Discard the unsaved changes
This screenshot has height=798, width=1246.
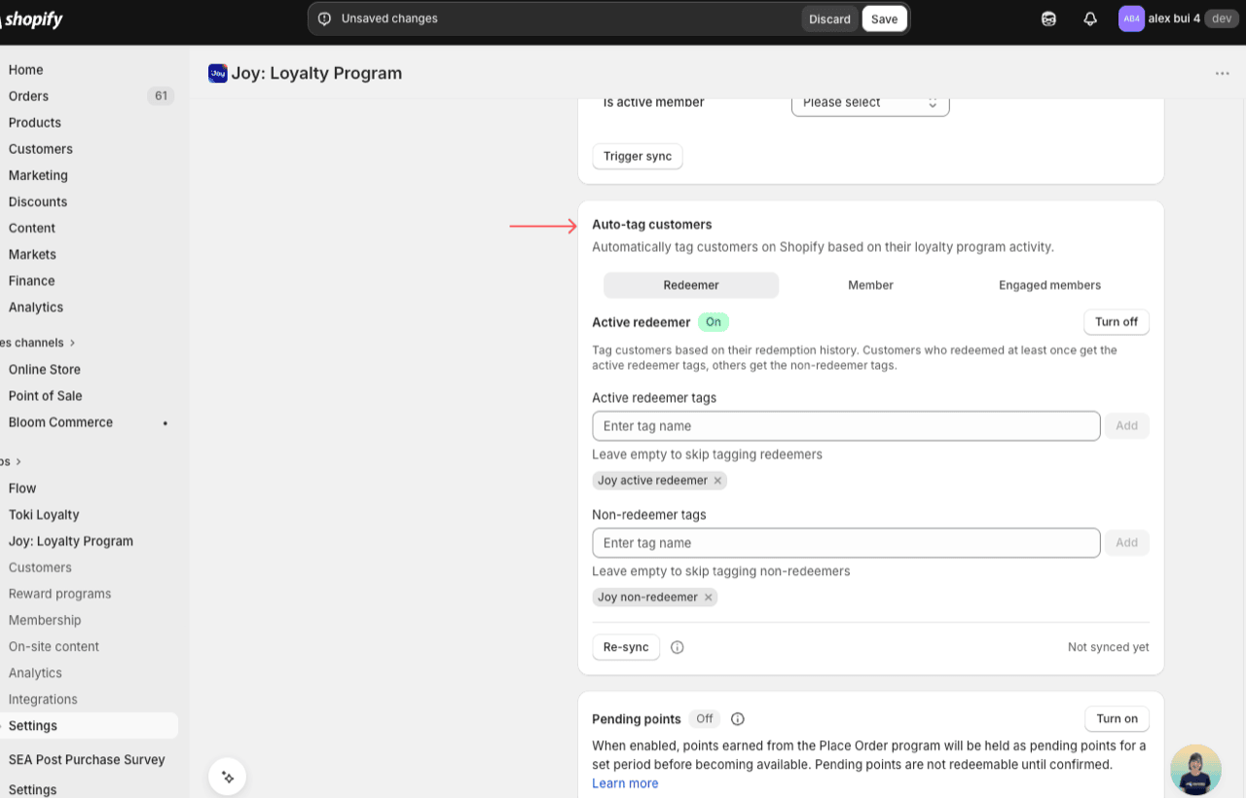point(829,19)
